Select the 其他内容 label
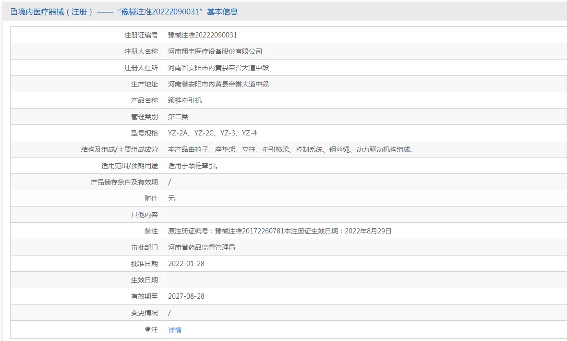 tap(145, 215)
